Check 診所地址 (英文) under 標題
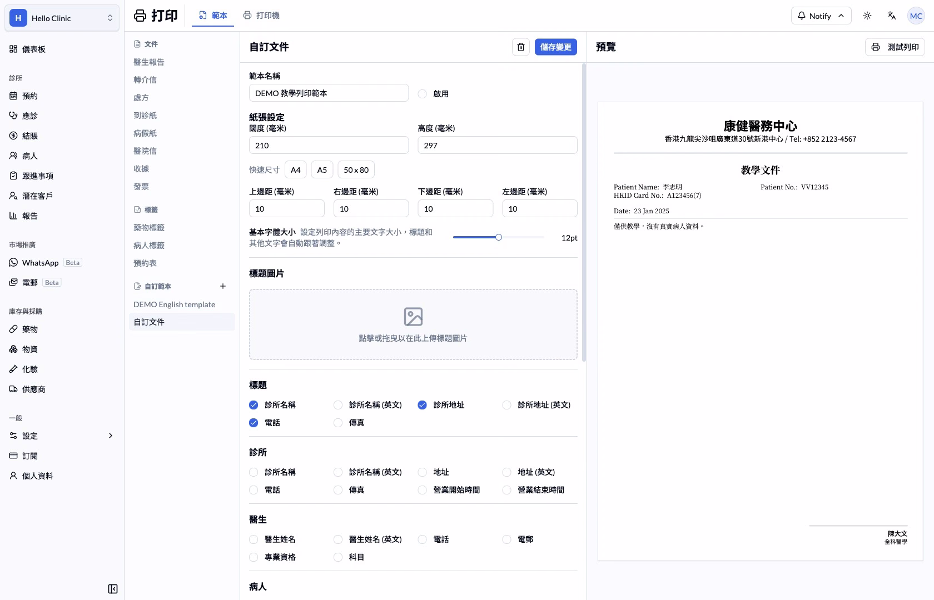Viewport: 934px width, 600px height. click(x=506, y=405)
